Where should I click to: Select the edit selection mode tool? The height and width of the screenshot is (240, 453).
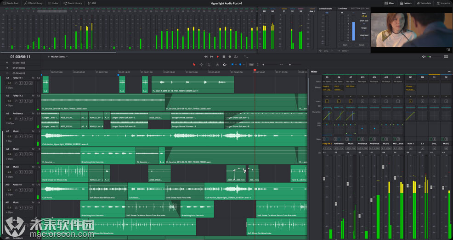[209, 65]
